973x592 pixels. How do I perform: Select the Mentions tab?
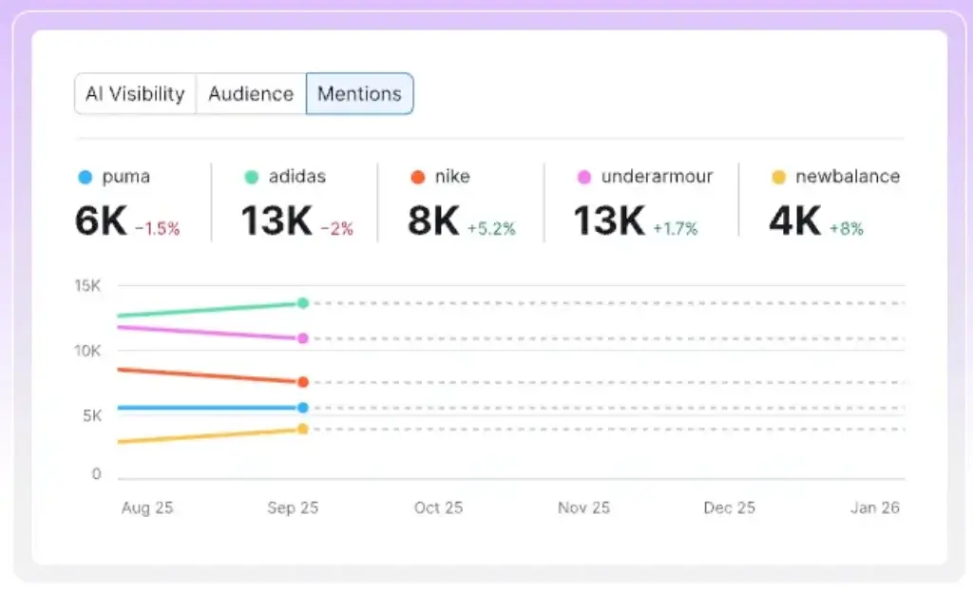click(359, 94)
